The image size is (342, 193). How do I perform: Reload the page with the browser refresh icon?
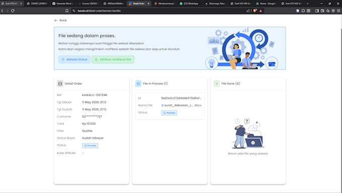click(x=13, y=11)
